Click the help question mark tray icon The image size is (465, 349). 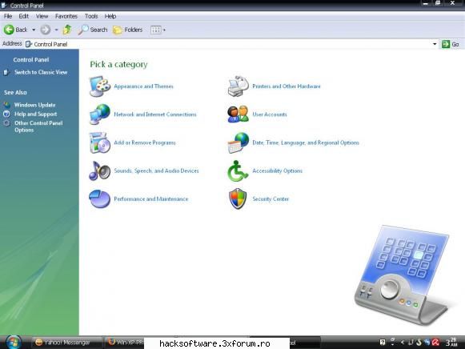click(383, 343)
